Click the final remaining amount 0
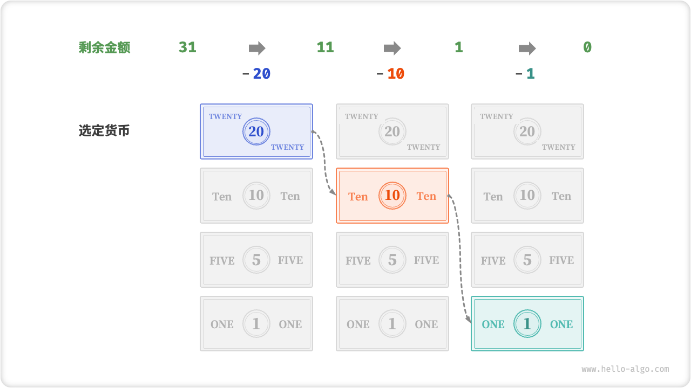Image resolution: width=691 pixels, height=388 pixels. 587,47
